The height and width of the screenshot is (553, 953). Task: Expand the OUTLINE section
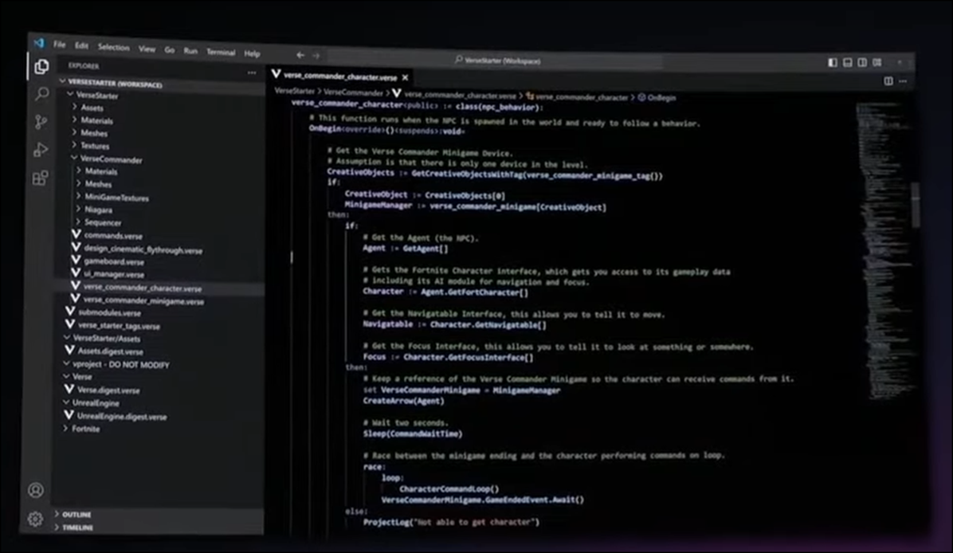[x=76, y=514]
